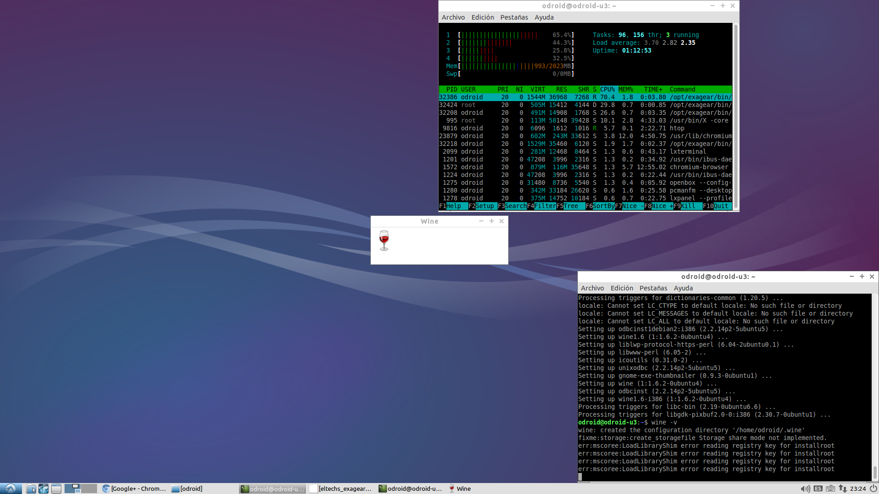879x494 pixels.
Task: Sort htop by the PID column header
Action: (451, 90)
